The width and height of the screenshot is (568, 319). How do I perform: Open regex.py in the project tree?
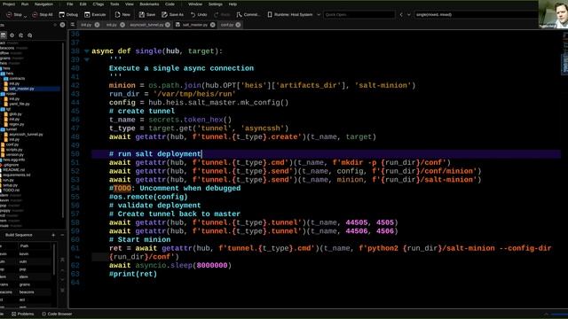tap(14, 124)
